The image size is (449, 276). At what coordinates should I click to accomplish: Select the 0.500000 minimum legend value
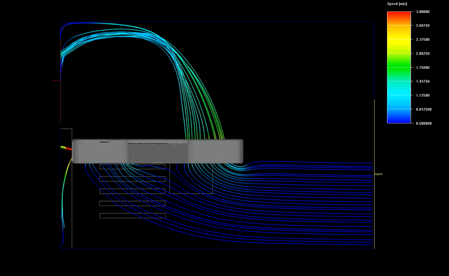423,123
